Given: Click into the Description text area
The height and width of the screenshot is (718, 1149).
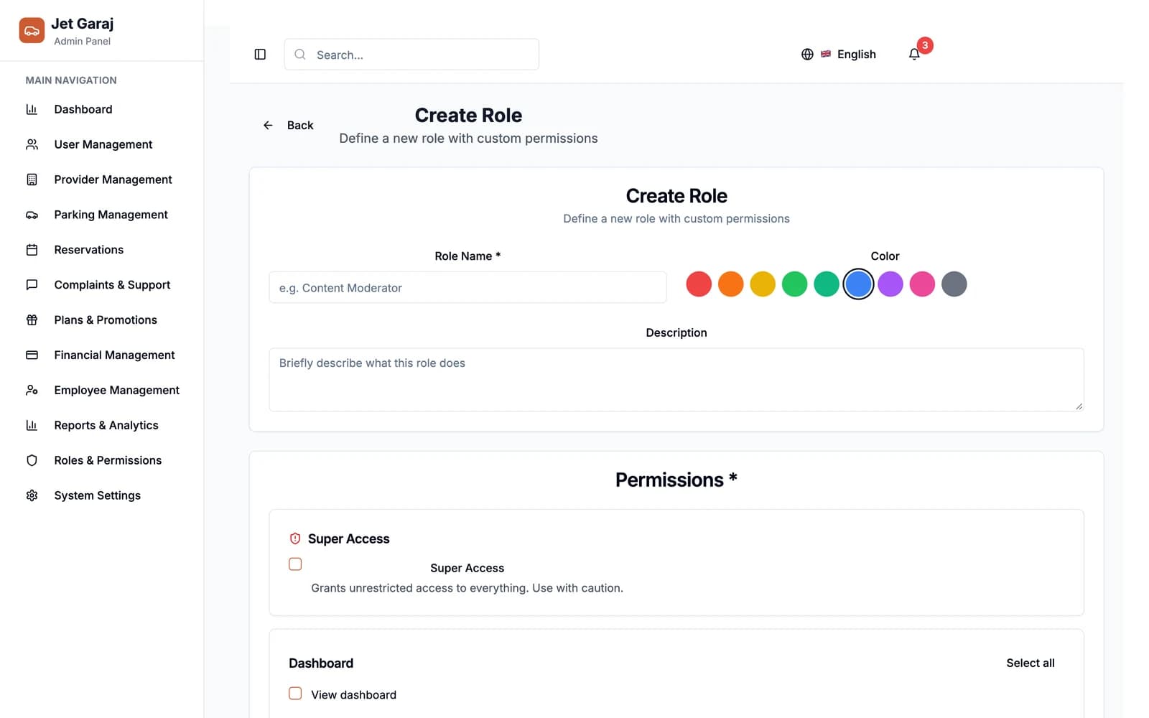Looking at the screenshot, I should click(x=676, y=380).
